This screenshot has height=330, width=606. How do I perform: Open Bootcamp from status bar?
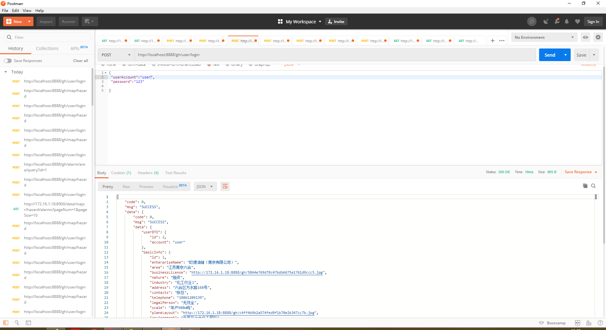coord(552,323)
